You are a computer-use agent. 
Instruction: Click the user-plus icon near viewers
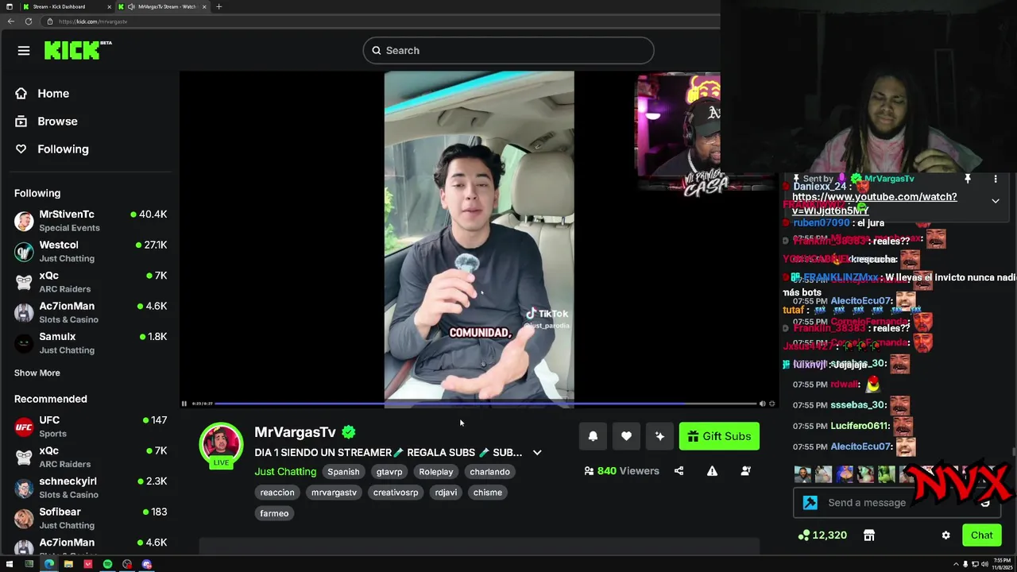[x=745, y=471]
